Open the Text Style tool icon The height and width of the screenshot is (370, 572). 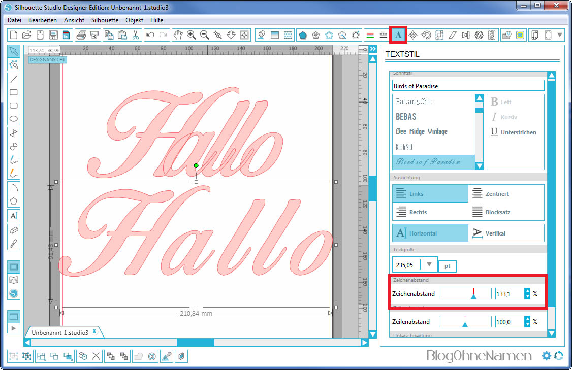[x=398, y=35]
